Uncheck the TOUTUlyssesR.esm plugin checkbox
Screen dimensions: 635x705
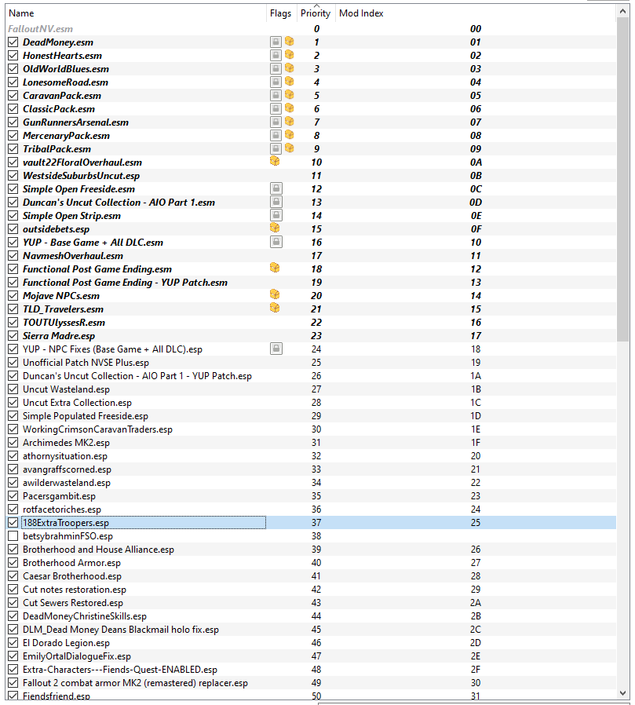(13, 323)
